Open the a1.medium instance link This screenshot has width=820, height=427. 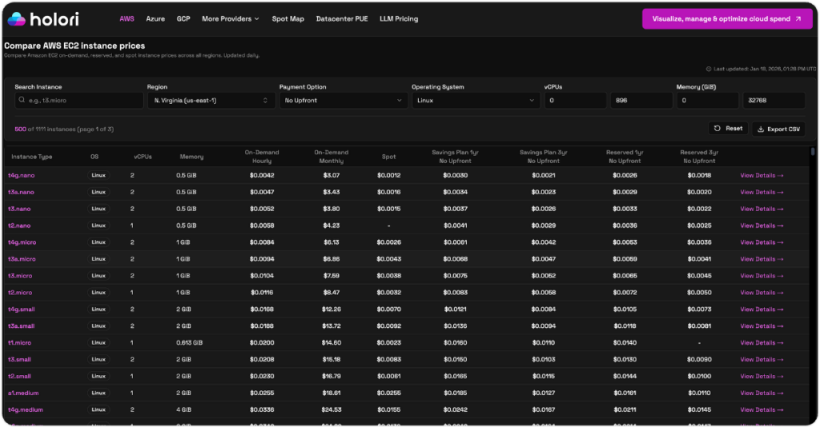pos(23,393)
